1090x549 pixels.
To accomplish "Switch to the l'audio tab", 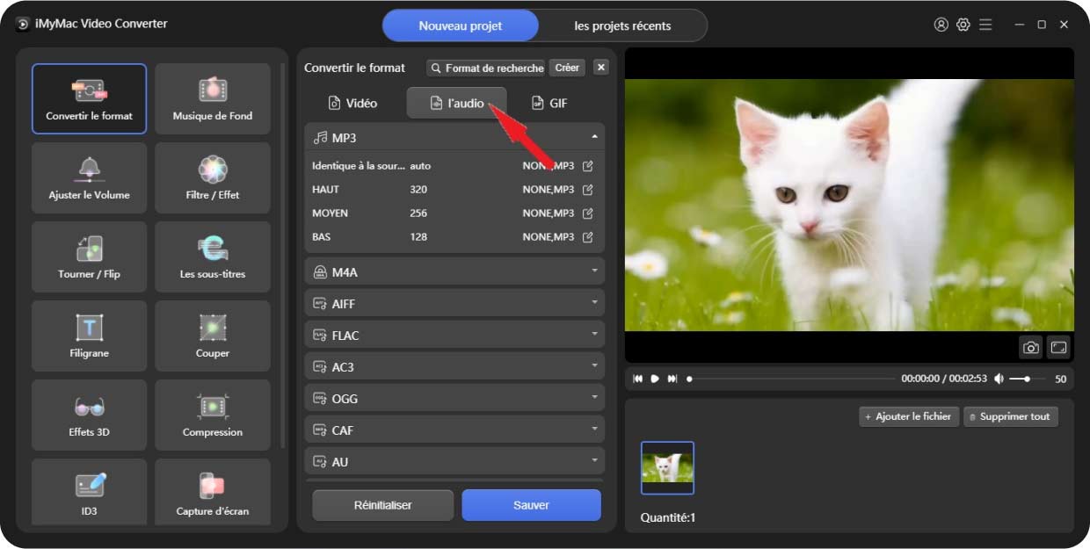I will (456, 103).
